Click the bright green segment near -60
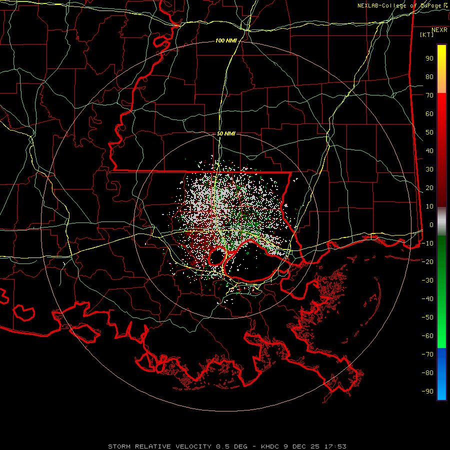The width and height of the screenshot is (450, 450). [x=441, y=337]
